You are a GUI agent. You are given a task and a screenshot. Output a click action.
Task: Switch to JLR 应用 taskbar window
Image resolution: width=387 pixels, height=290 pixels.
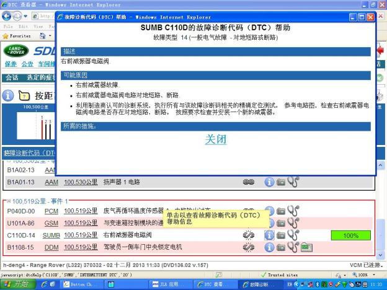coord(171,284)
